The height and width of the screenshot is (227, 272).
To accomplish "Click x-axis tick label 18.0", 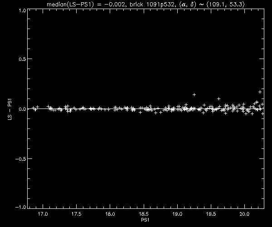I will pyautogui.click(x=110, y=214).
